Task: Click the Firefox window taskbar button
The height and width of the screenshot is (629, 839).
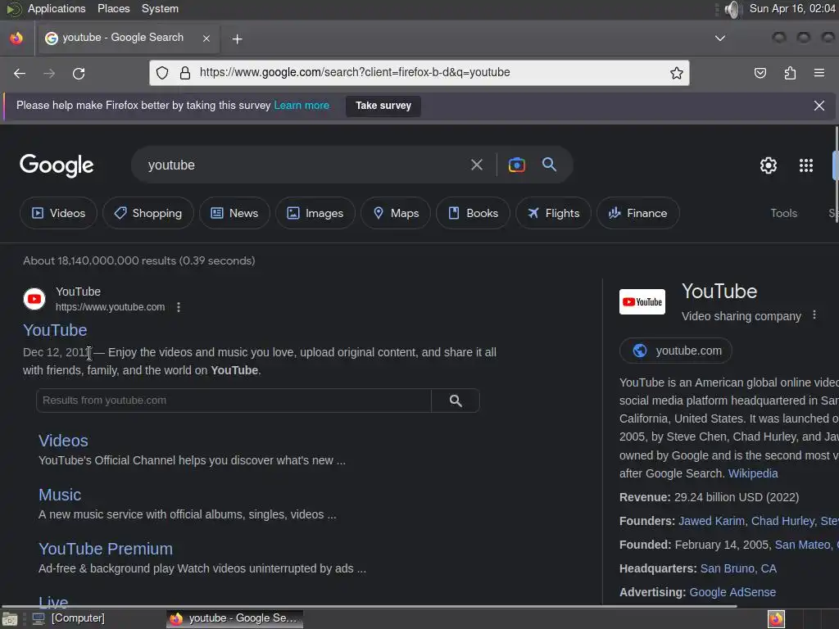Action: pos(234,618)
